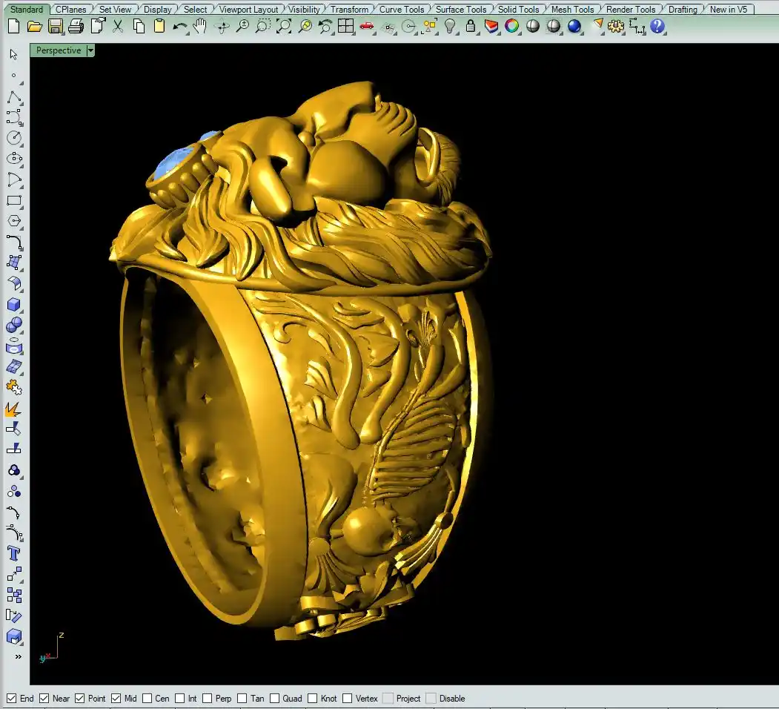The width and height of the screenshot is (779, 709).
Task: Open the Help question mark icon
Action: point(657,27)
